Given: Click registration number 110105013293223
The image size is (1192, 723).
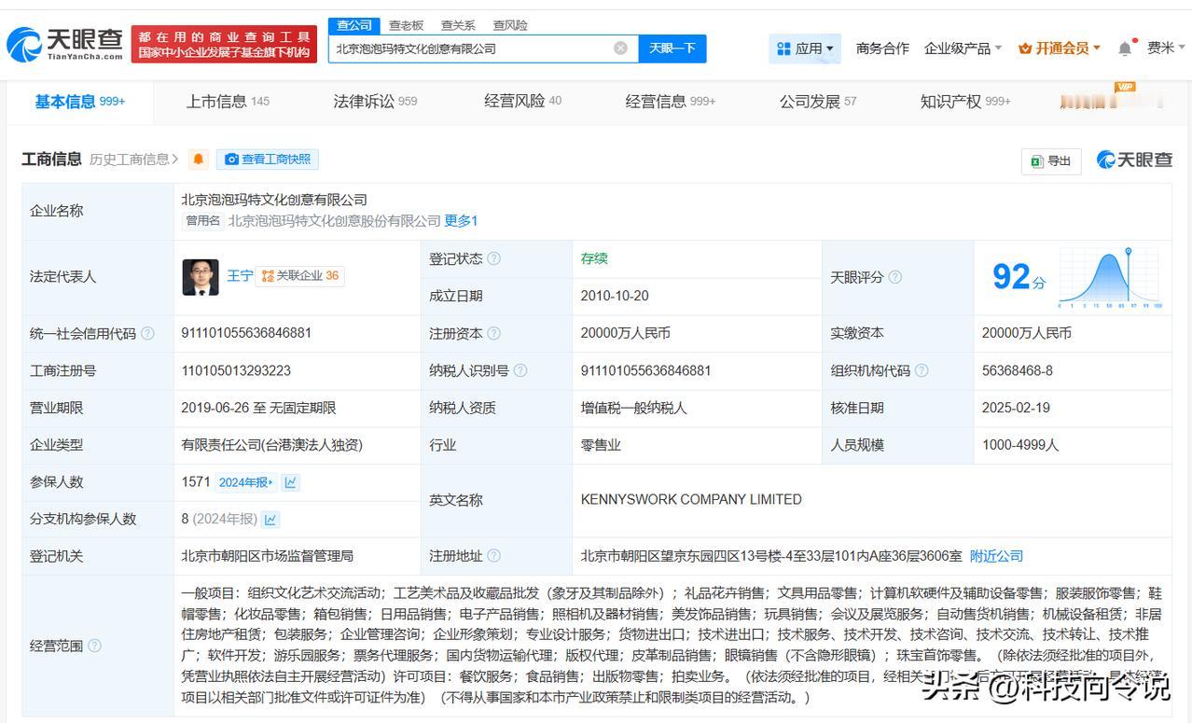Looking at the screenshot, I should click(x=236, y=370).
